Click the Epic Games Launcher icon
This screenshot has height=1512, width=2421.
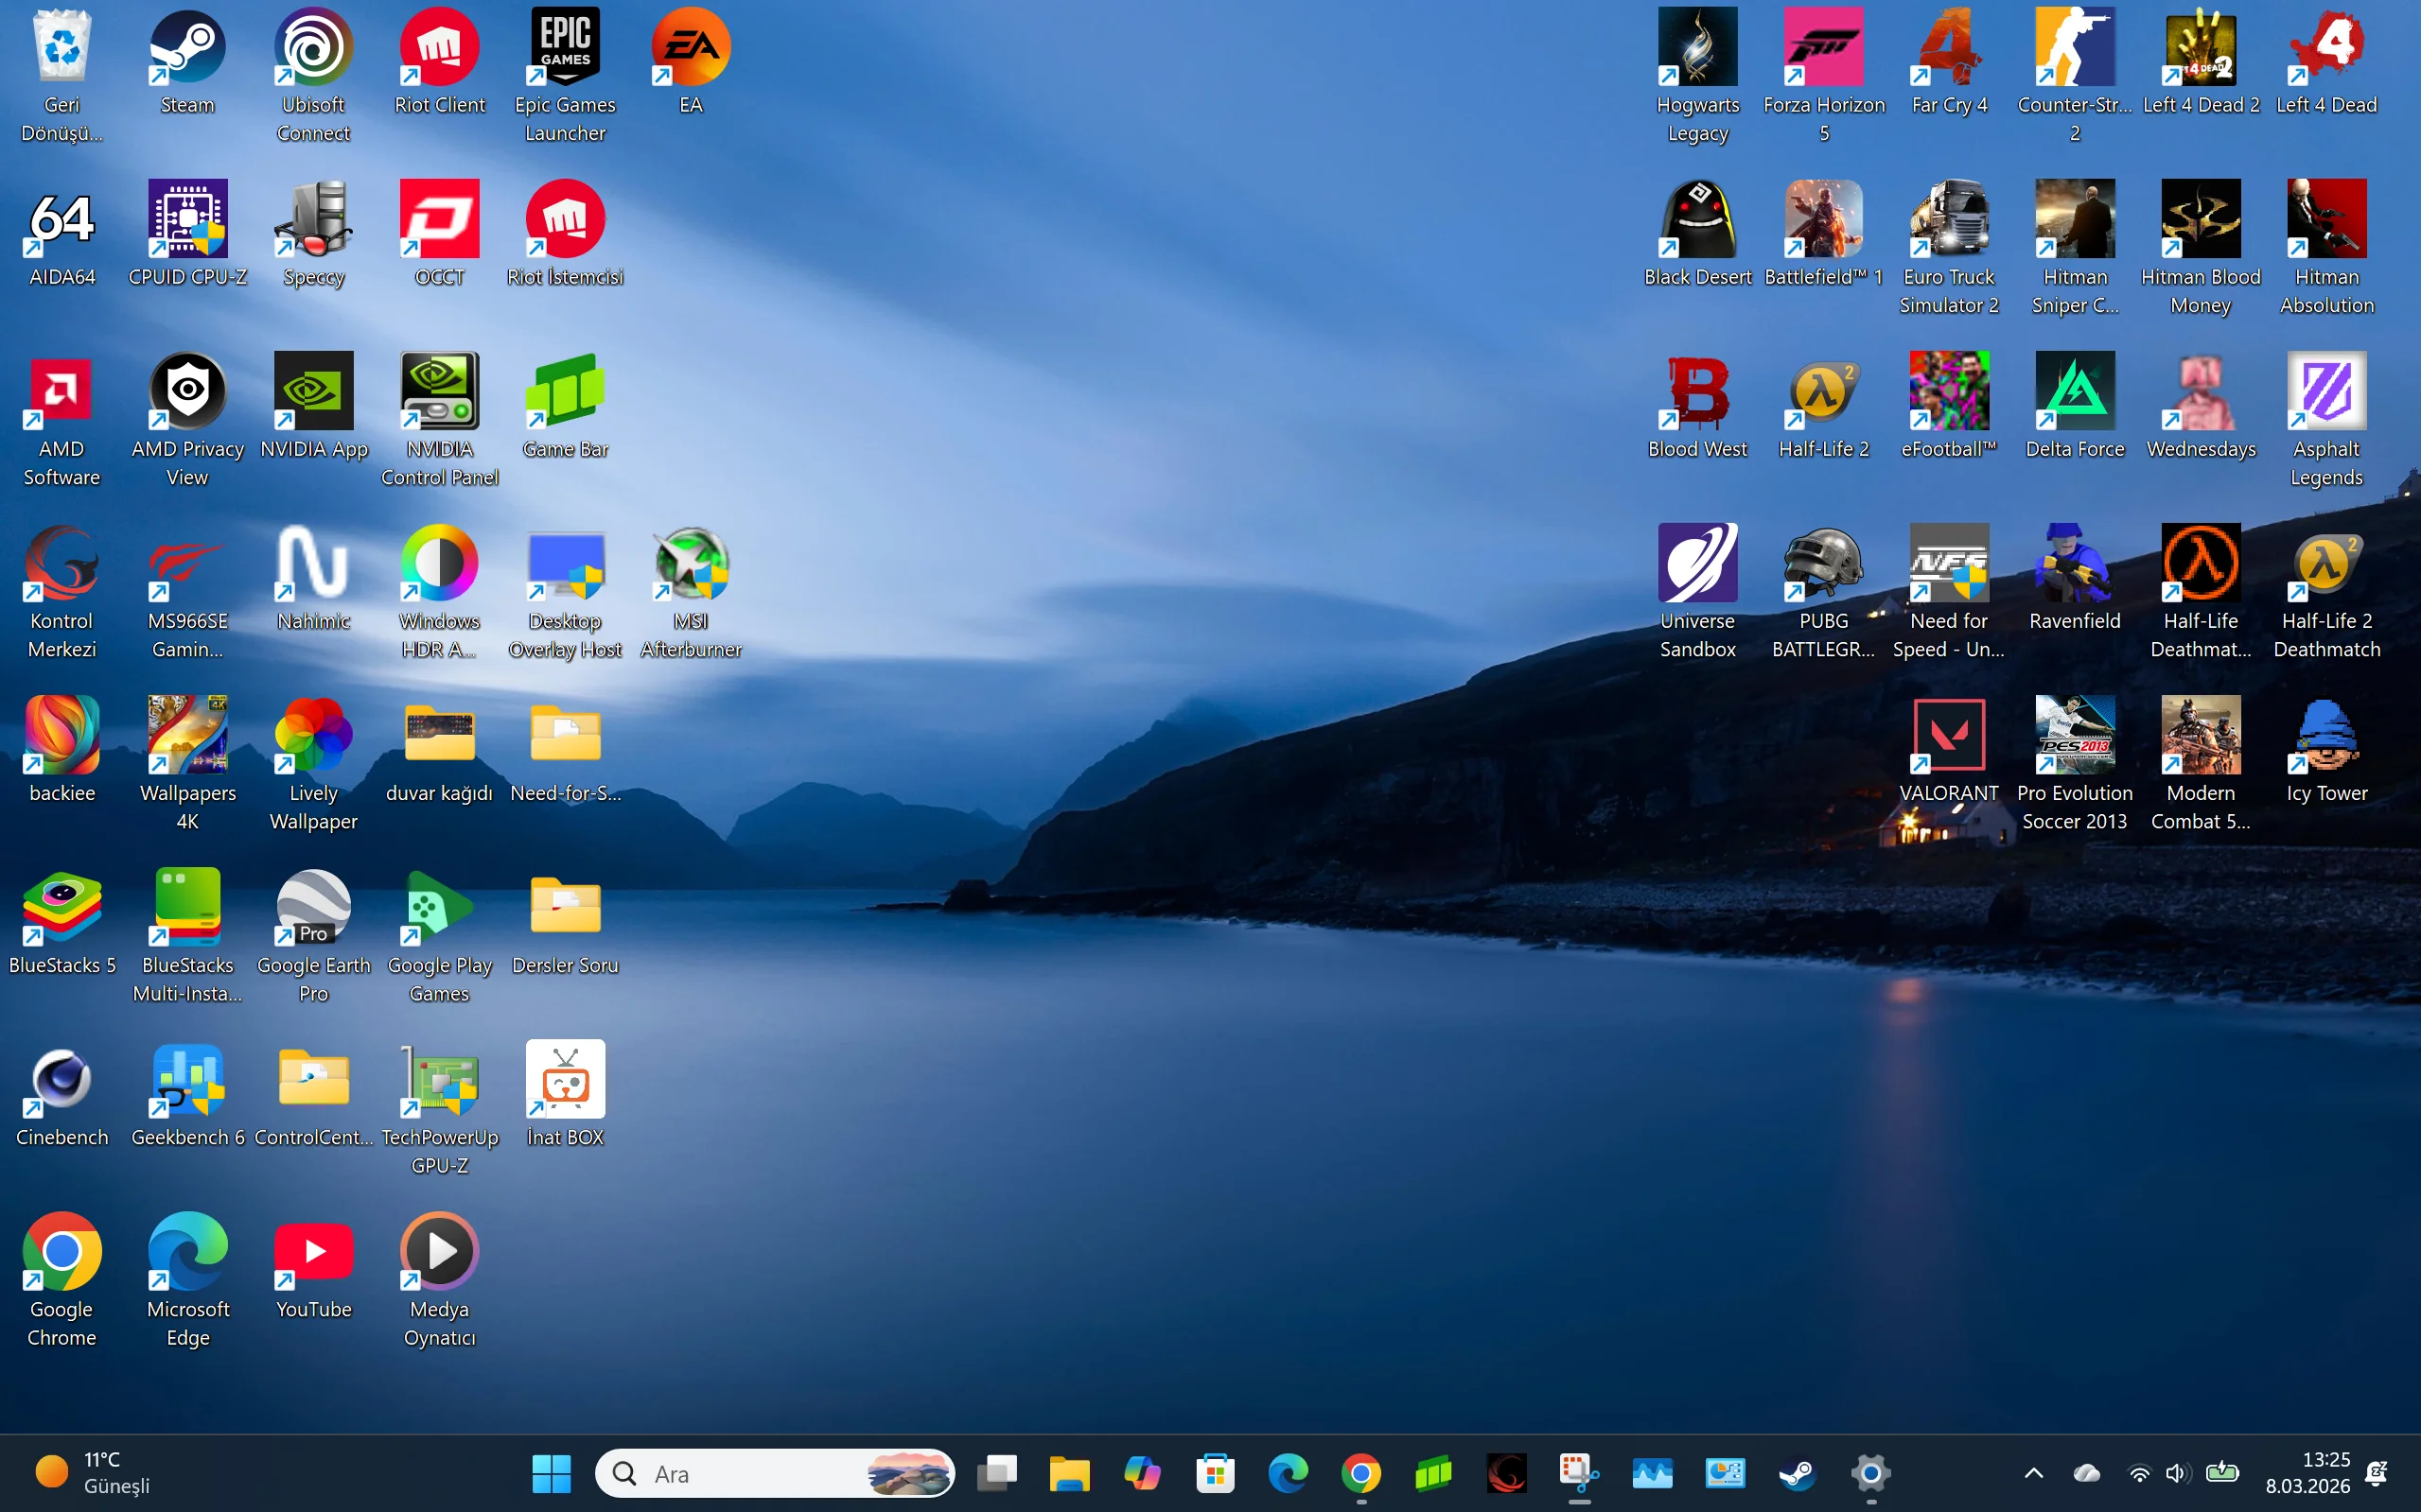(x=565, y=48)
